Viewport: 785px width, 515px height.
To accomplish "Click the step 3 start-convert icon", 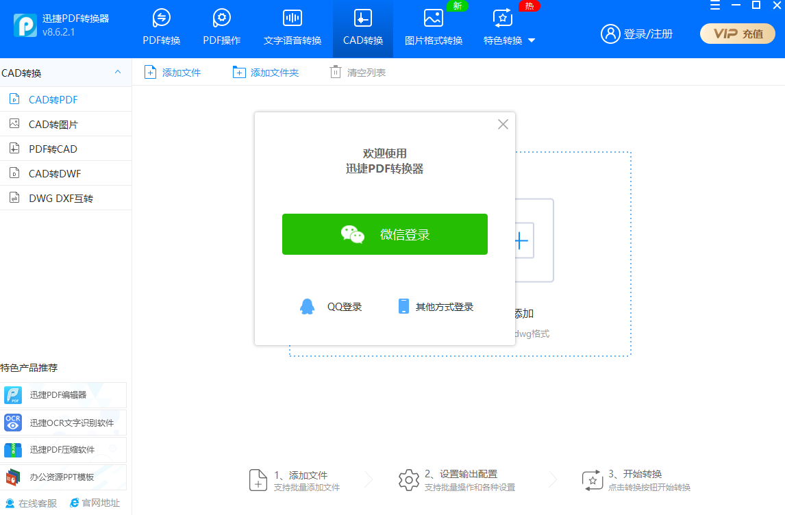I will click(x=593, y=480).
